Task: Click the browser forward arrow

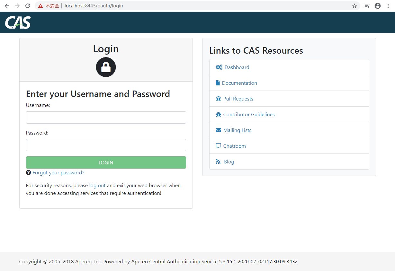Action: 17,6
